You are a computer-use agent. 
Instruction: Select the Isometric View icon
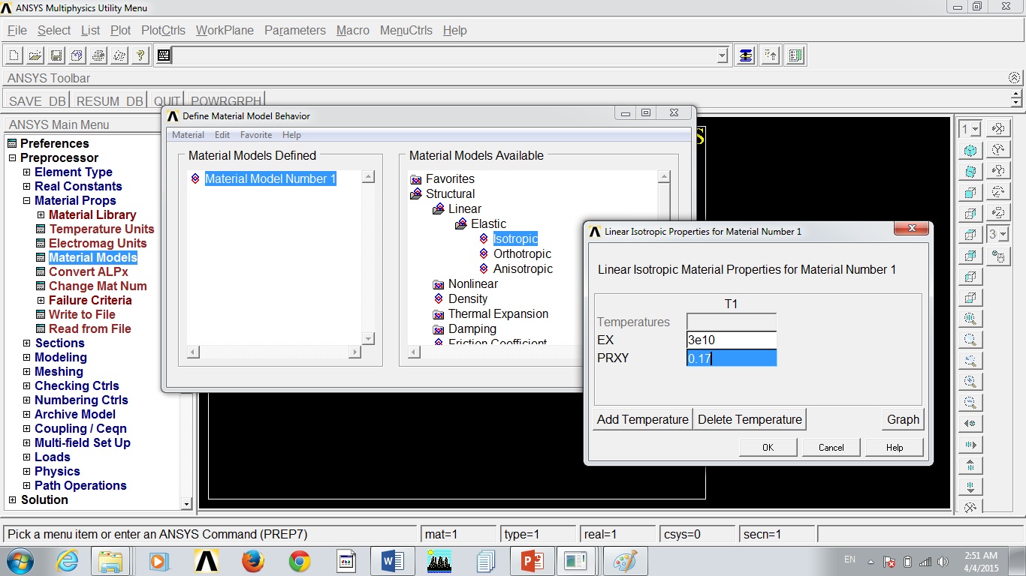(970, 151)
